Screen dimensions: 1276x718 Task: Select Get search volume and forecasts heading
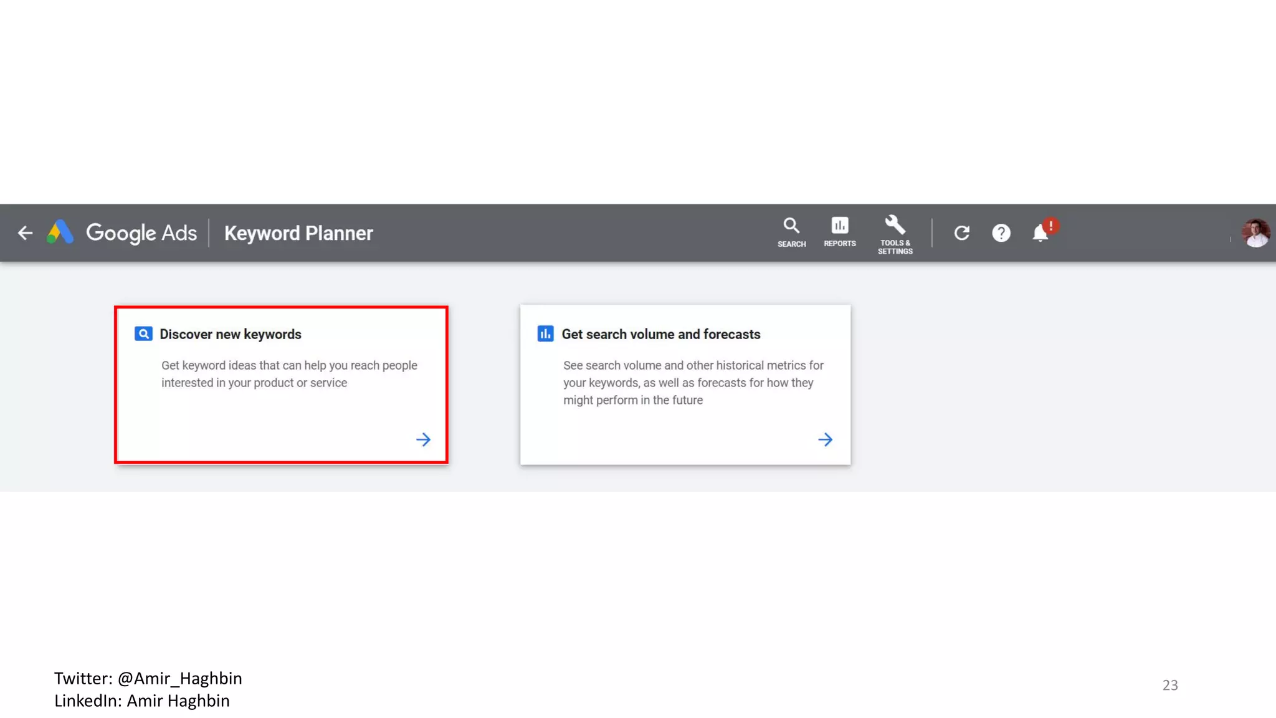coord(660,335)
